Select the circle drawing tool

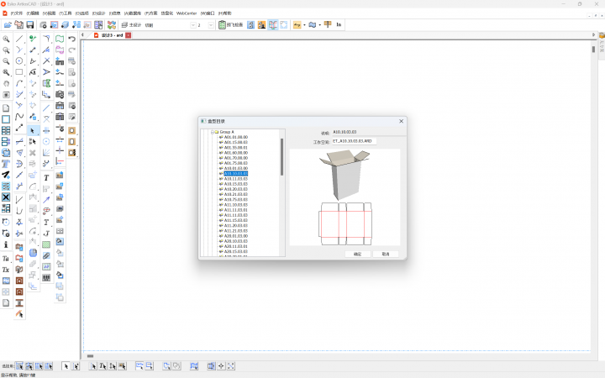tap(19, 61)
